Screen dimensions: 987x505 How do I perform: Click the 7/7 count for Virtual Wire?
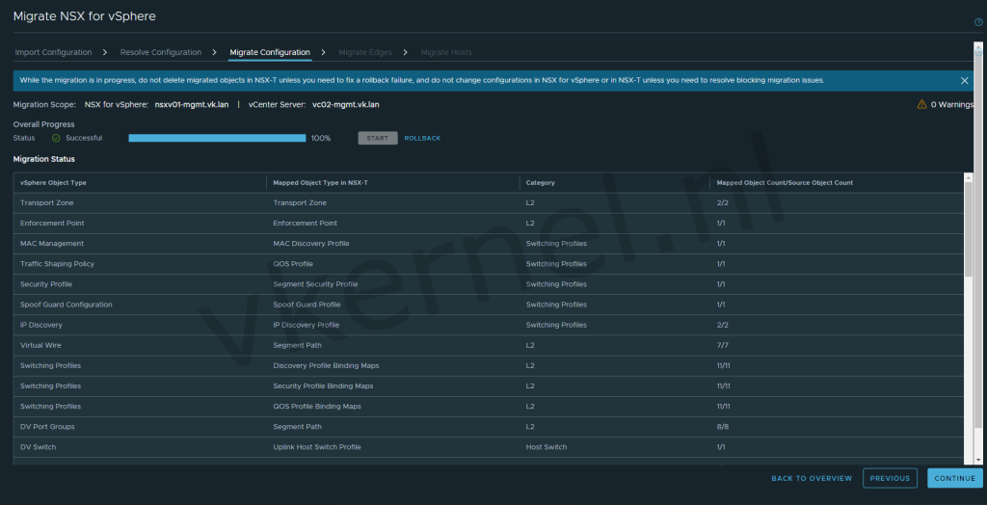click(721, 345)
